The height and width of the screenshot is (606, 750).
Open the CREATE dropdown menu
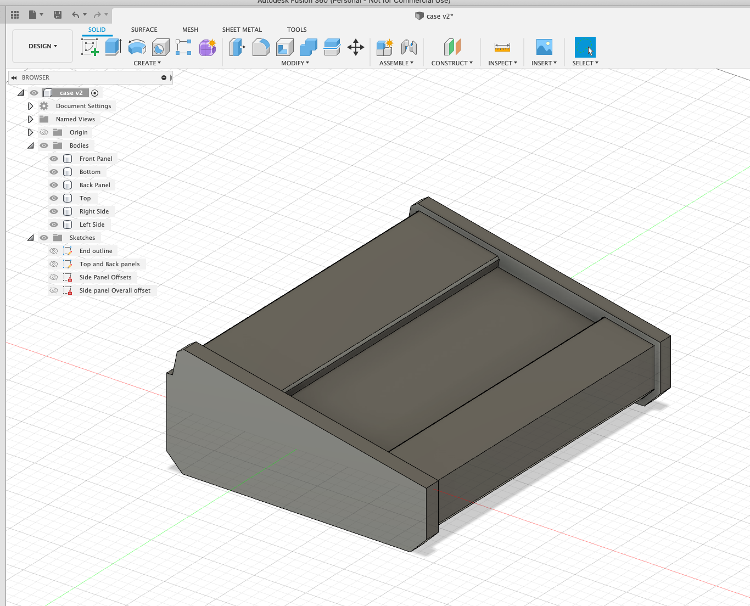(147, 63)
